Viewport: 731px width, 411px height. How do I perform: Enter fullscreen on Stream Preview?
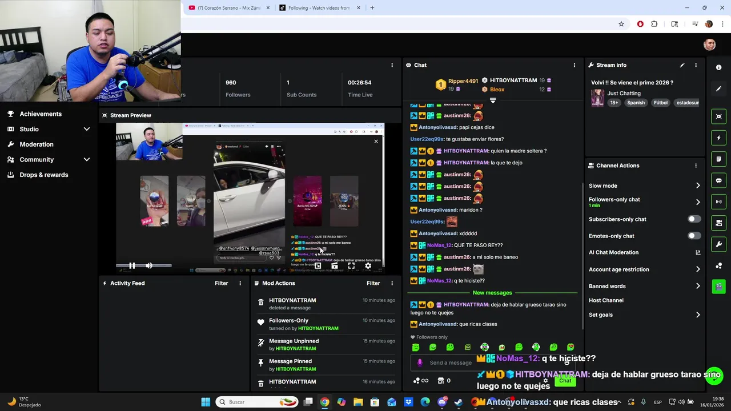[x=351, y=265]
